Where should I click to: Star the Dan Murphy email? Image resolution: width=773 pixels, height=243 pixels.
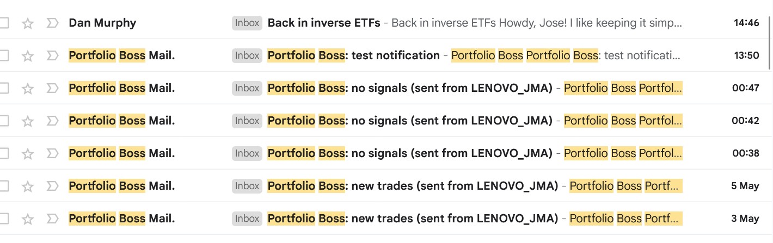(x=28, y=23)
